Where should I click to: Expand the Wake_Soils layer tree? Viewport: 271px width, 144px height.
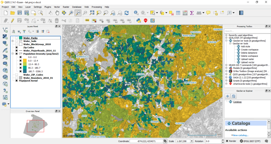pos(13,41)
